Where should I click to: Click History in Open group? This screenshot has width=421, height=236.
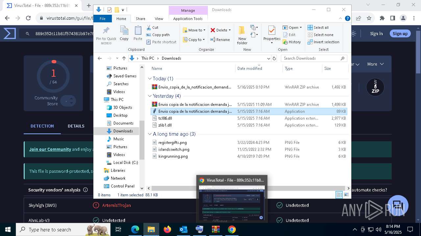coord(291,42)
